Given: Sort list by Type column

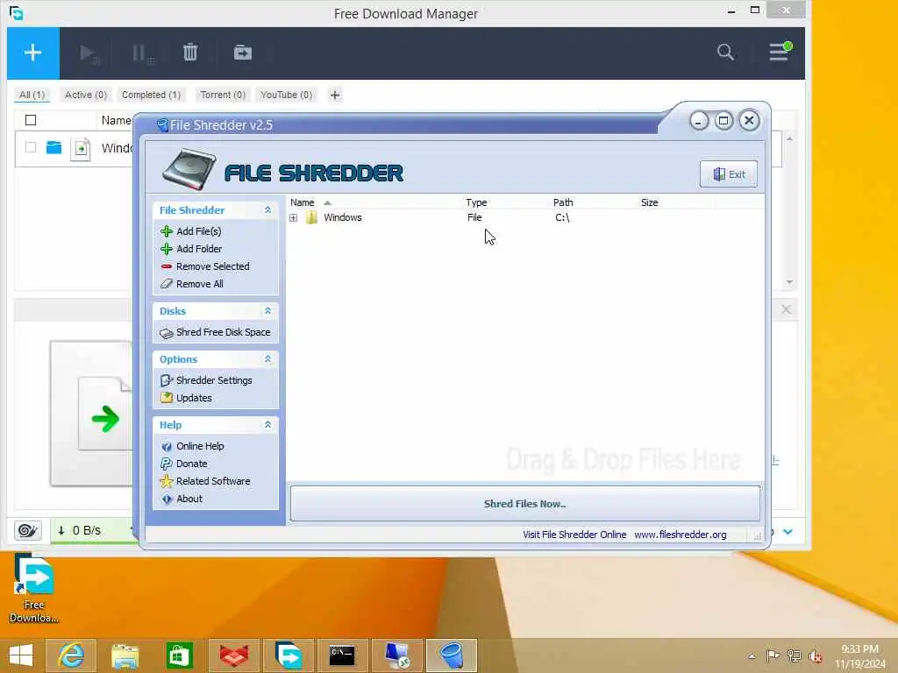Looking at the screenshot, I should pos(476,202).
